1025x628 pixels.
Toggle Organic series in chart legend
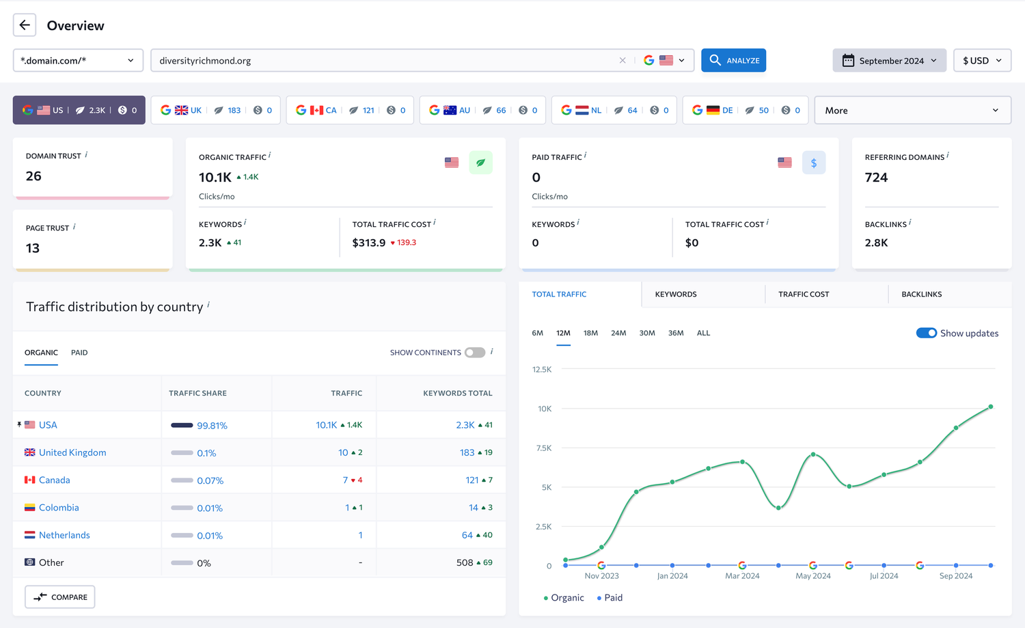click(564, 597)
